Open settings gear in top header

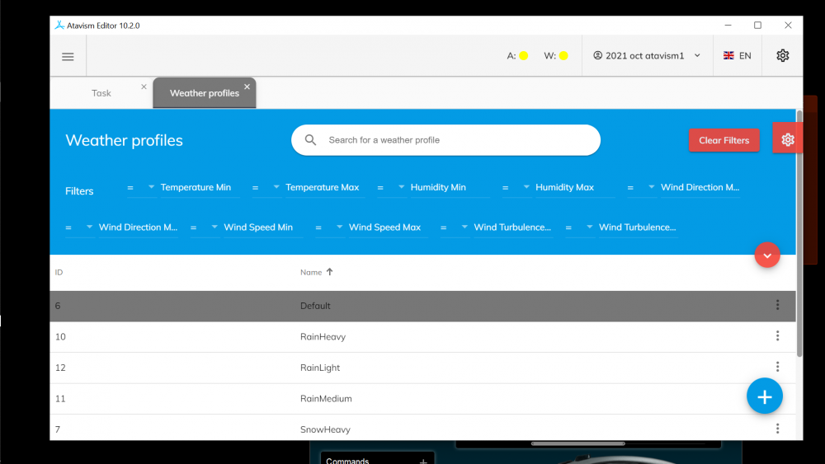click(x=782, y=56)
